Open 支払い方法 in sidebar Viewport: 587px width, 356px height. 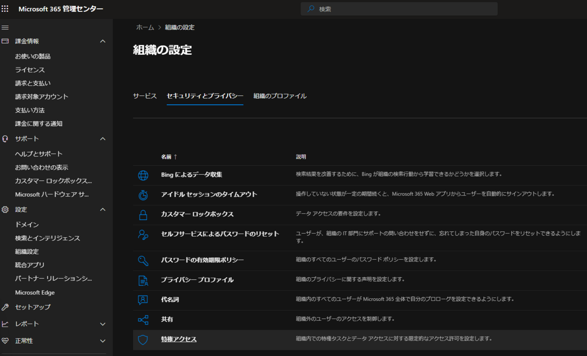[30, 110]
